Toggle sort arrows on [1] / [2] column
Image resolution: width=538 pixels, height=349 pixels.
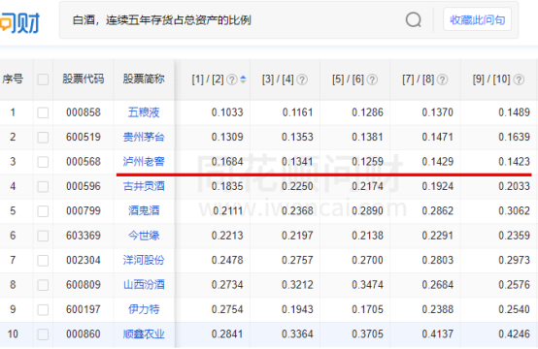[243, 79]
